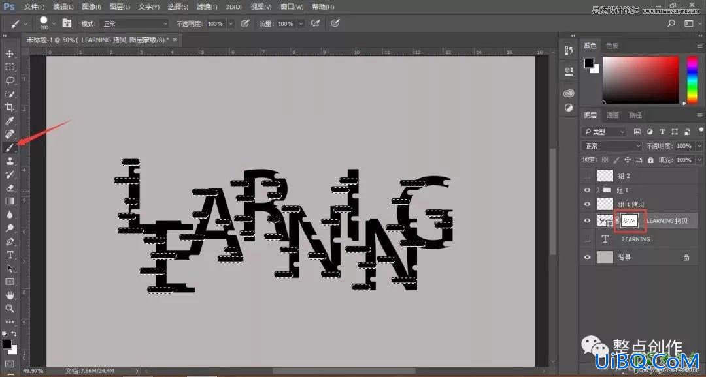Select the Crop tool
This screenshot has height=377, width=706.
9,108
